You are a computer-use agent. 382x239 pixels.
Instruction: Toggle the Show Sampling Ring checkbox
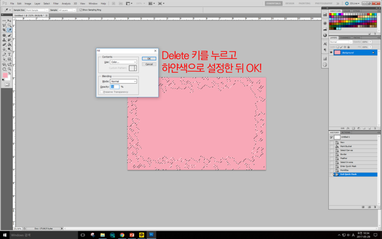tap(81, 10)
